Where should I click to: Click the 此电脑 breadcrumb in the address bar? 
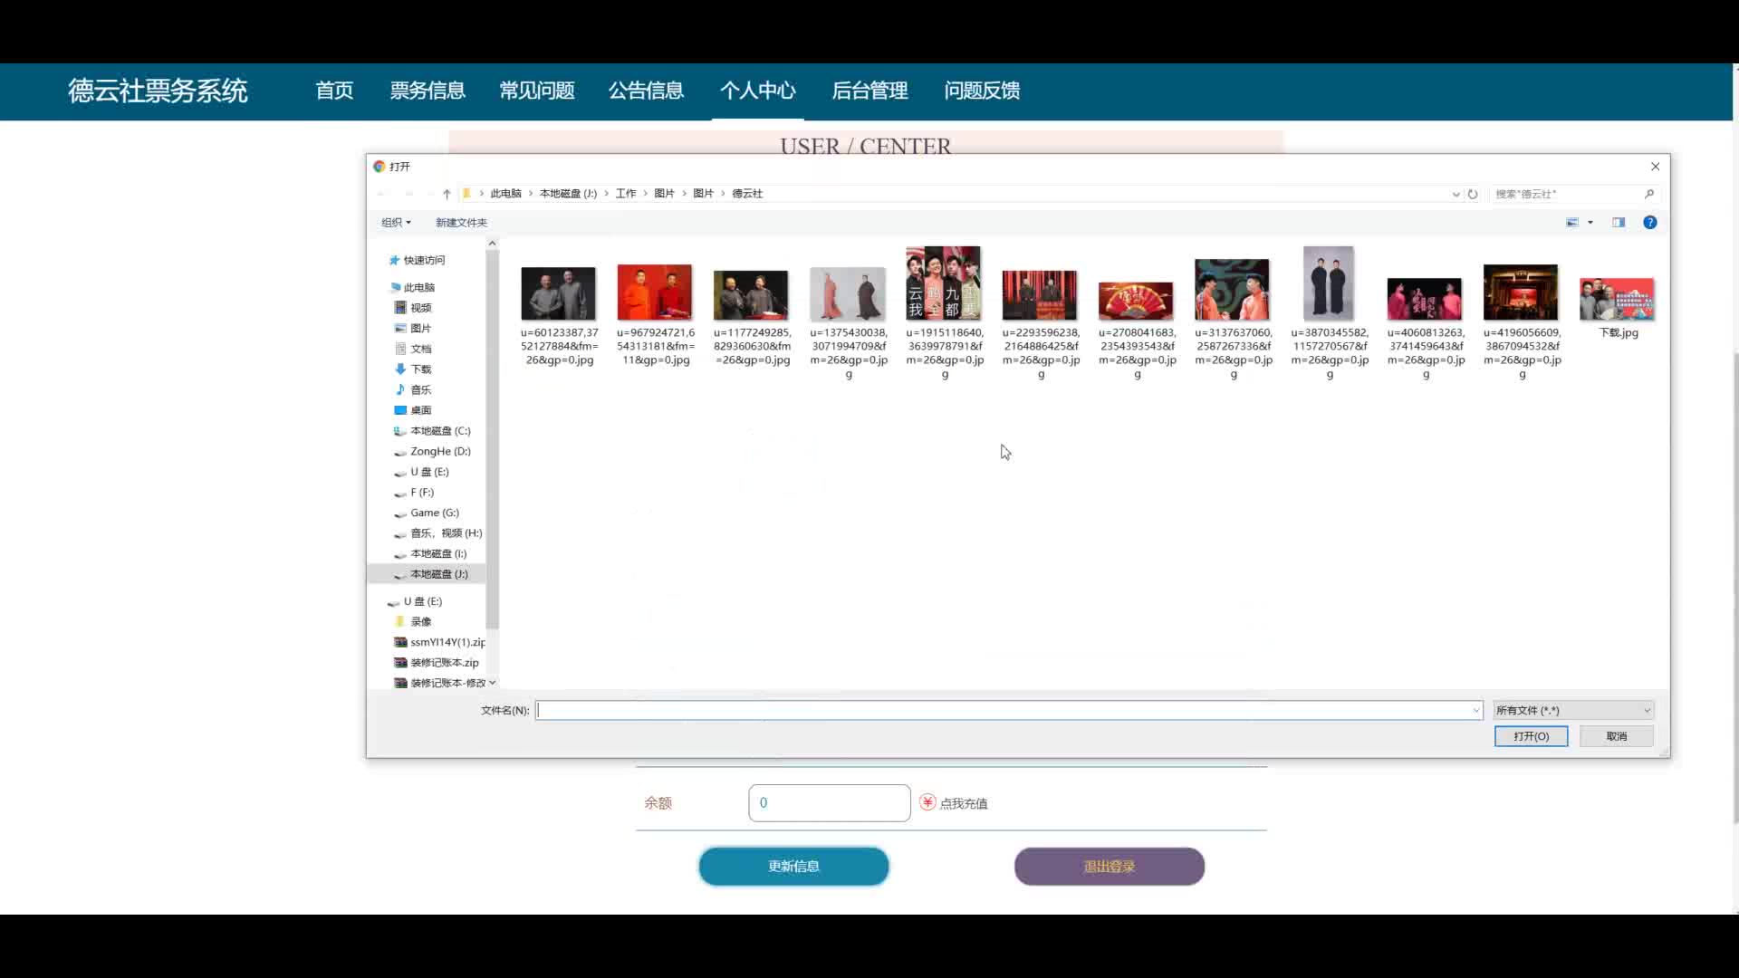505,194
